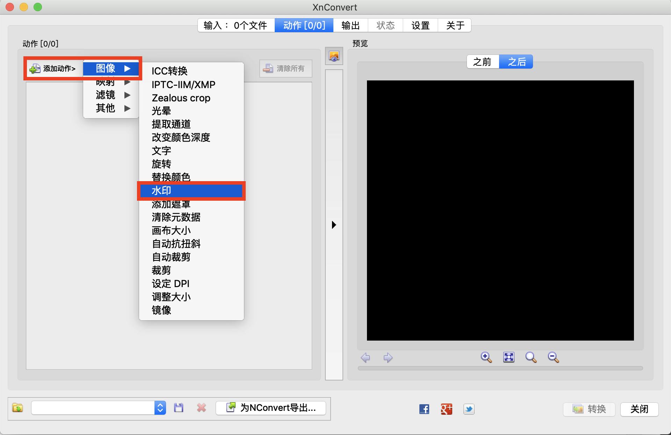Viewport: 671px width, 435px height.
Task: Choose 改变颜色深度 action
Action: pyautogui.click(x=191, y=137)
